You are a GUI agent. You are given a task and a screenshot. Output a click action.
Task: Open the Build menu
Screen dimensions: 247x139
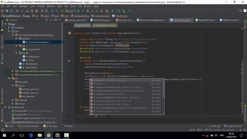(60, 6)
